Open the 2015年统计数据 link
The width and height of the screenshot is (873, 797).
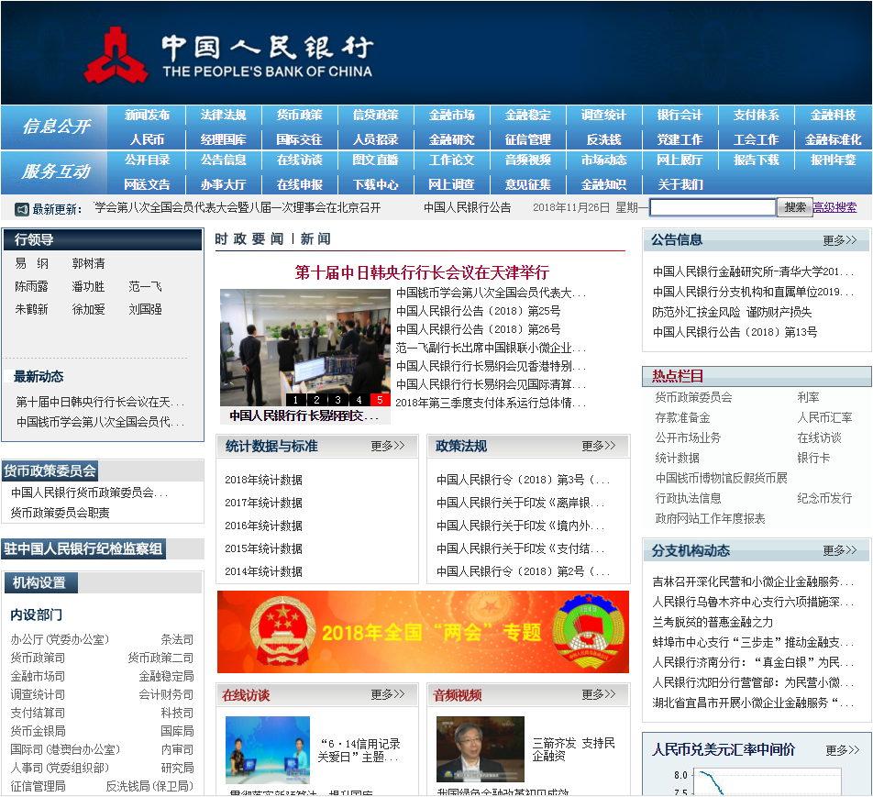tap(263, 548)
